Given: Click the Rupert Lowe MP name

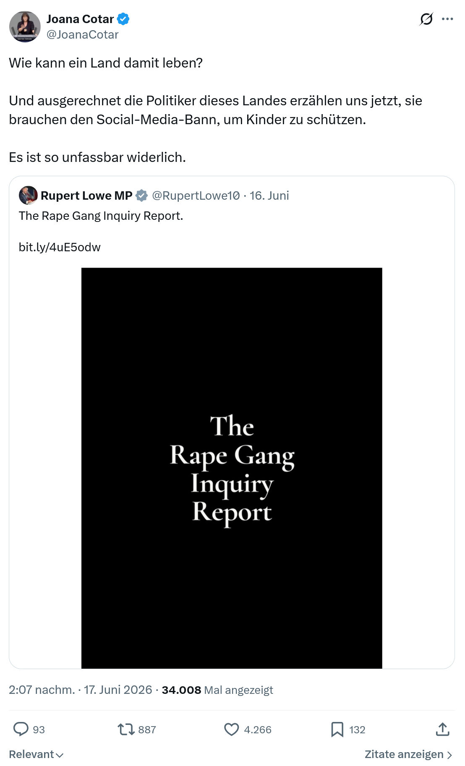Looking at the screenshot, I should pos(86,195).
